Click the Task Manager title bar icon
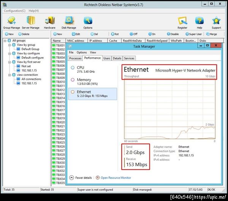This screenshot has height=201, width=228. [x=70, y=46]
